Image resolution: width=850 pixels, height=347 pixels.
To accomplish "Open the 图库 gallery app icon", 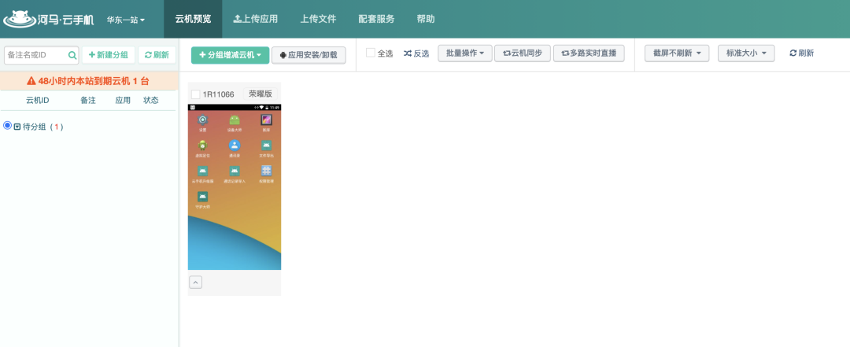I will (x=266, y=120).
